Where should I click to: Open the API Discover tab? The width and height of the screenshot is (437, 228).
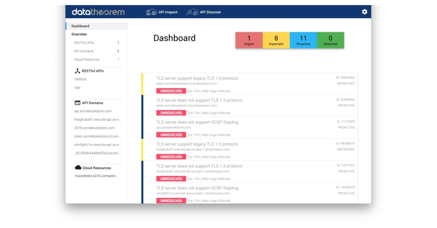click(210, 12)
